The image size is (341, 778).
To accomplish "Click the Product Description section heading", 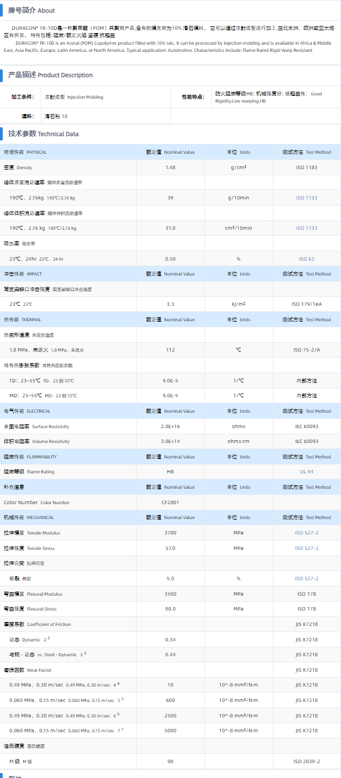I will coord(50,75).
